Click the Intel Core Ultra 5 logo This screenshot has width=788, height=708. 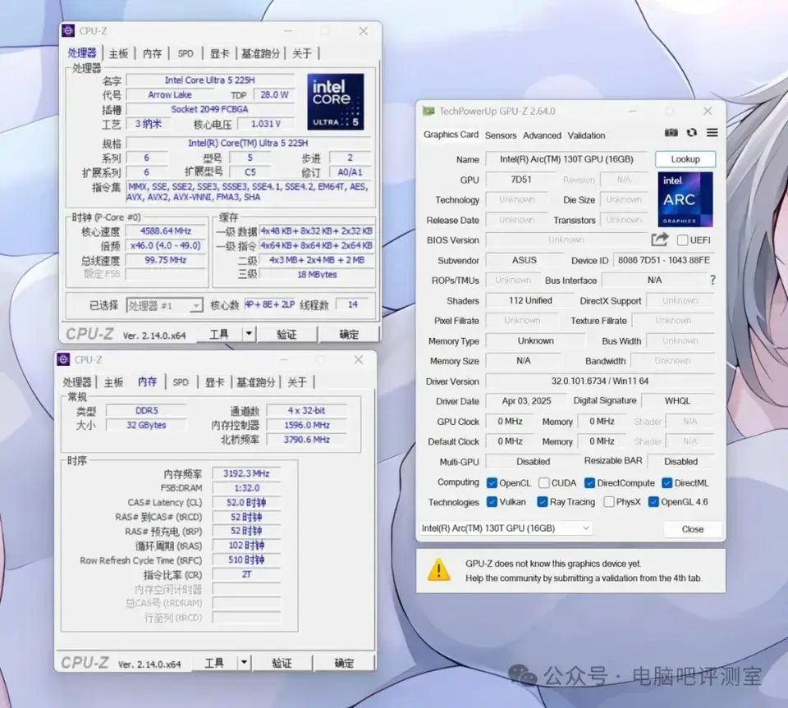tap(335, 102)
